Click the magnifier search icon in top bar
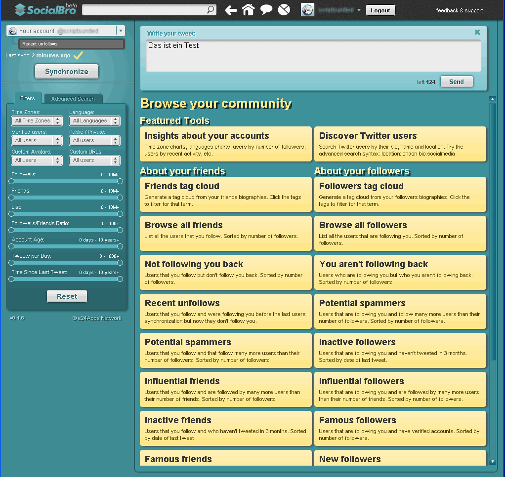Viewport: 505px width, 477px height. click(x=210, y=10)
